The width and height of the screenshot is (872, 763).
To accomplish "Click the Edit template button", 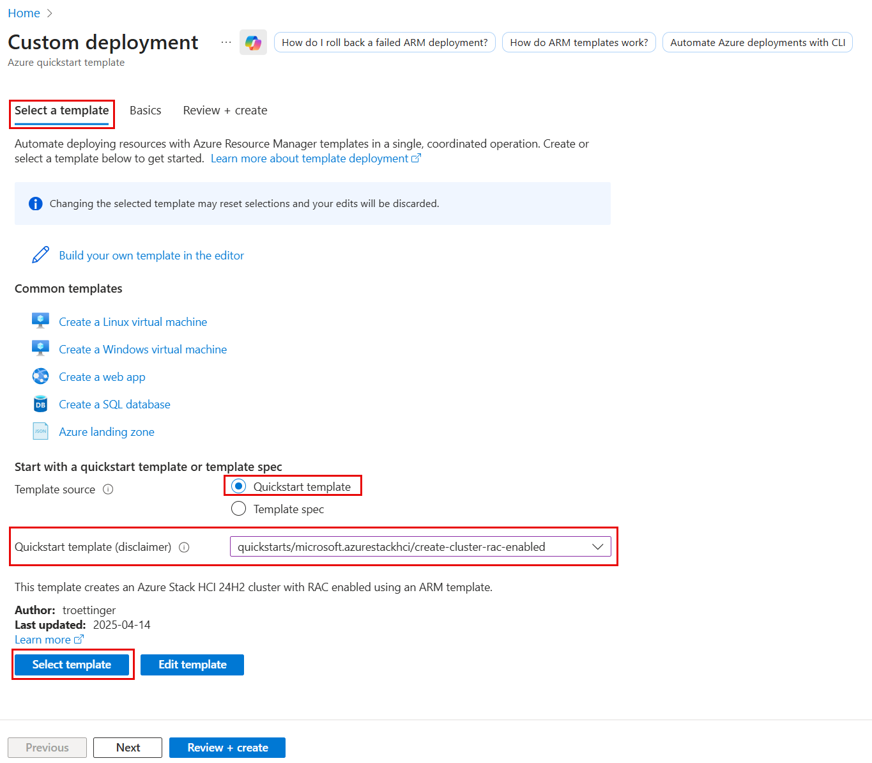I will (x=192, y=665).
